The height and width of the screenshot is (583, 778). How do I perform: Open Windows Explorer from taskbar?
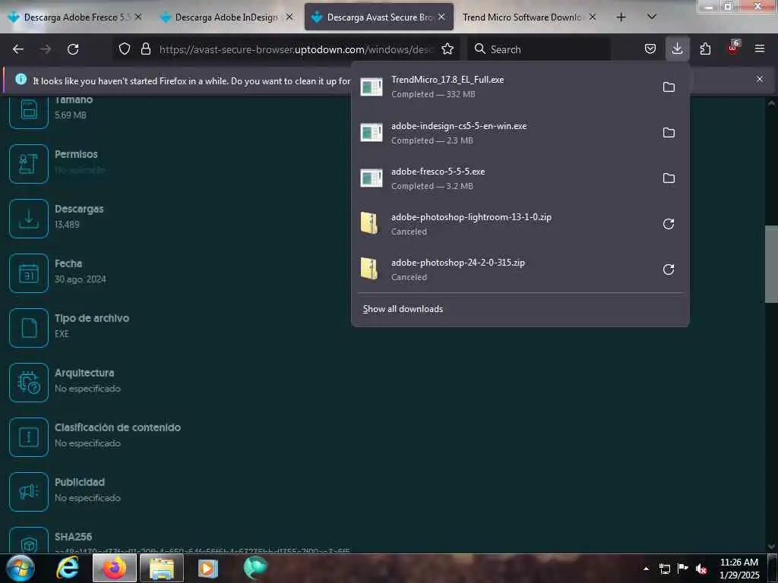pyautogui.click(x=162, y=569)
